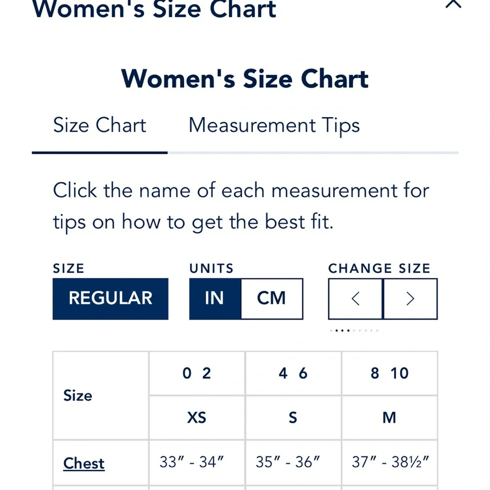Close the Women's Size Chart panel

[x=453, y=4]
